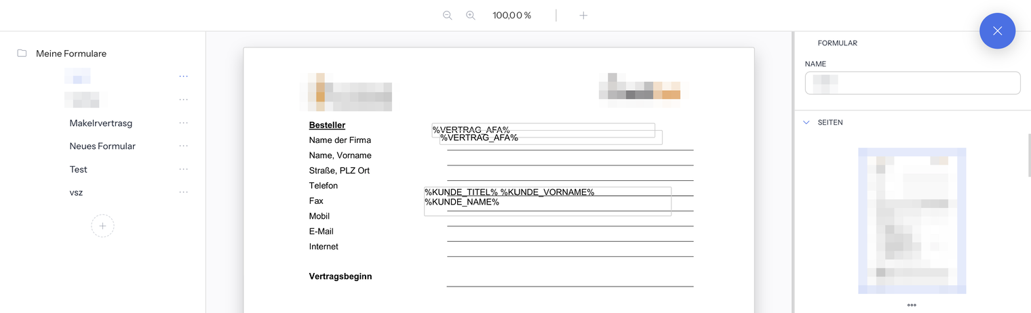
Task: Select the Neues Formular entry
Action: 102,146
